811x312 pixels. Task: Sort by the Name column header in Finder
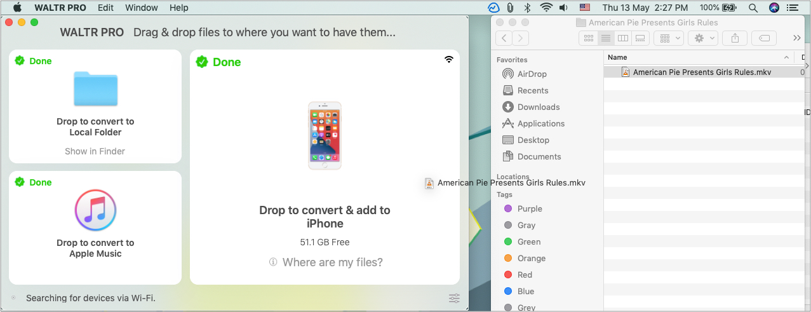699,57
